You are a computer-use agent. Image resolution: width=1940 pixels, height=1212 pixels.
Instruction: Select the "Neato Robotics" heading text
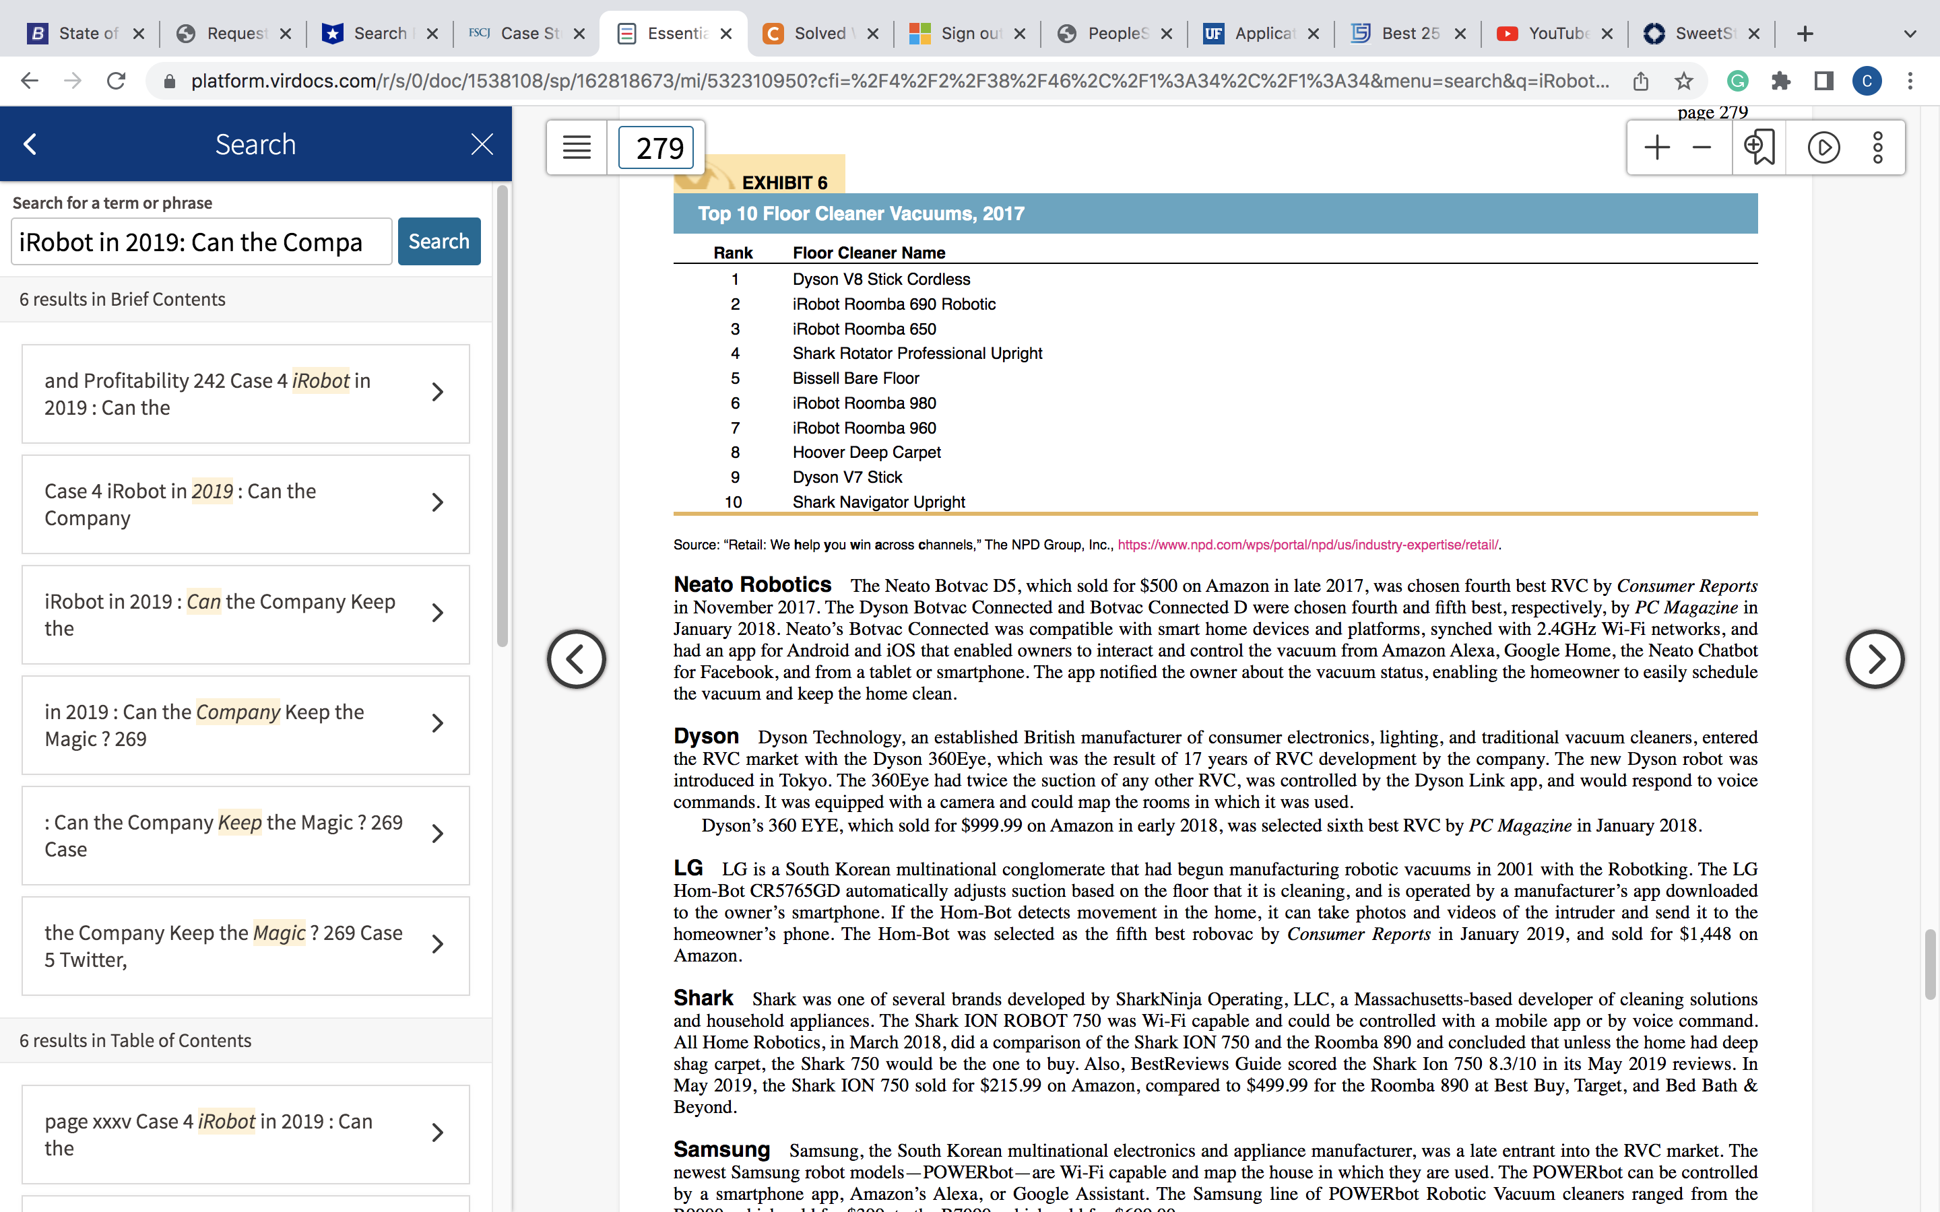(x=752, y=584)
